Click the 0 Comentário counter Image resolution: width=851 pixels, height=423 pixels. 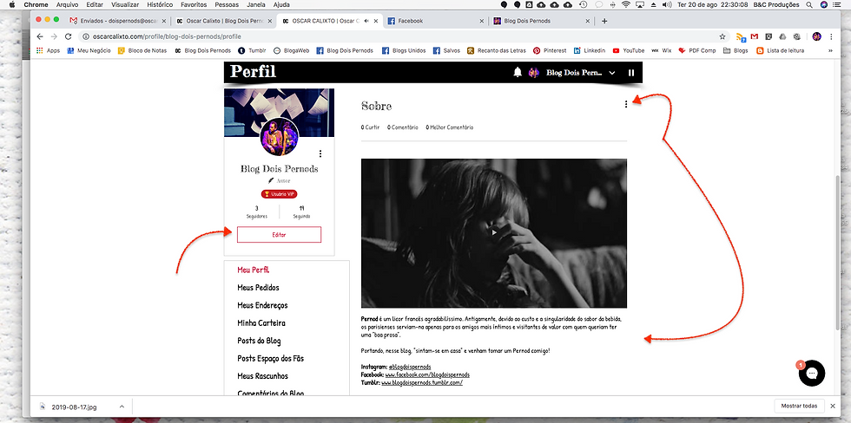pyautogui.click(x=402, y=127)
